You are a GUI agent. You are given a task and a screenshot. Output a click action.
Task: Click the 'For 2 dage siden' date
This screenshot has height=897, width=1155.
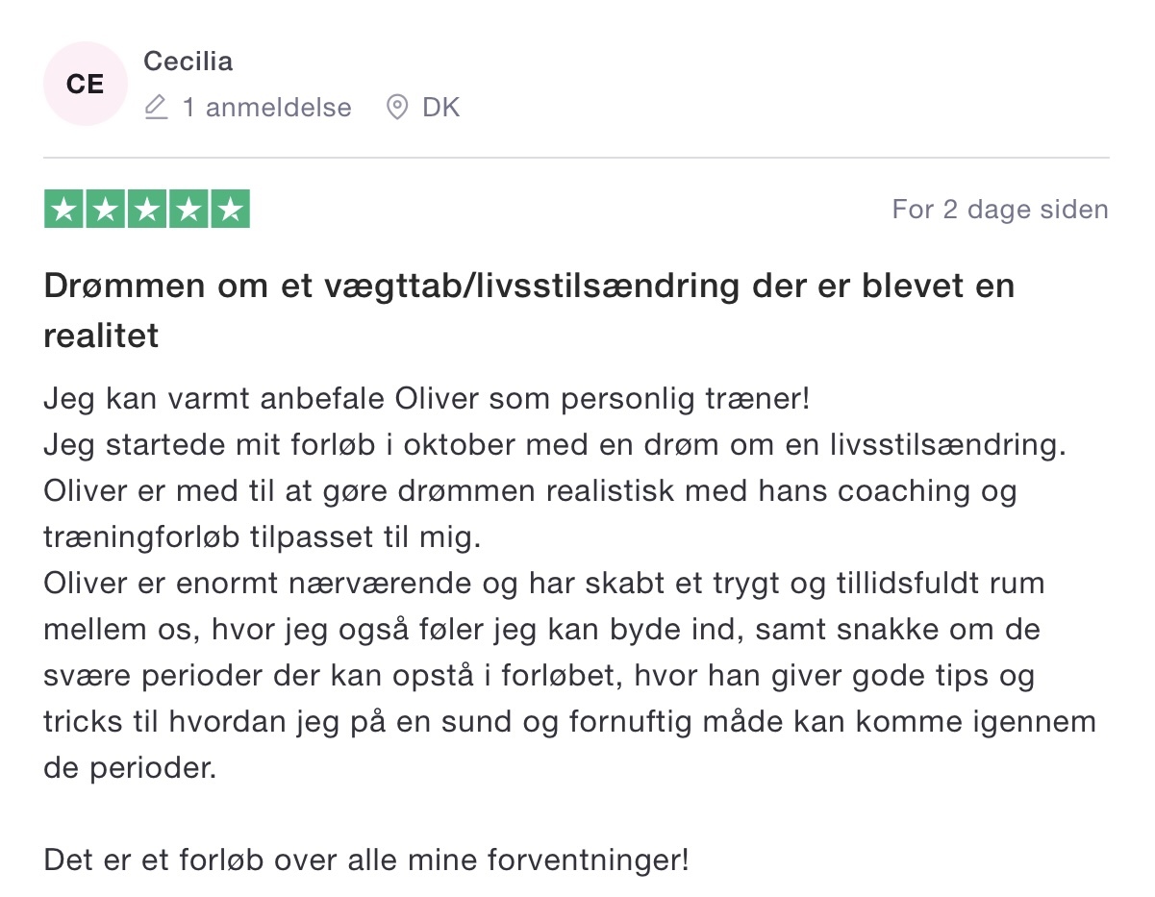[x=1000, y=210]
